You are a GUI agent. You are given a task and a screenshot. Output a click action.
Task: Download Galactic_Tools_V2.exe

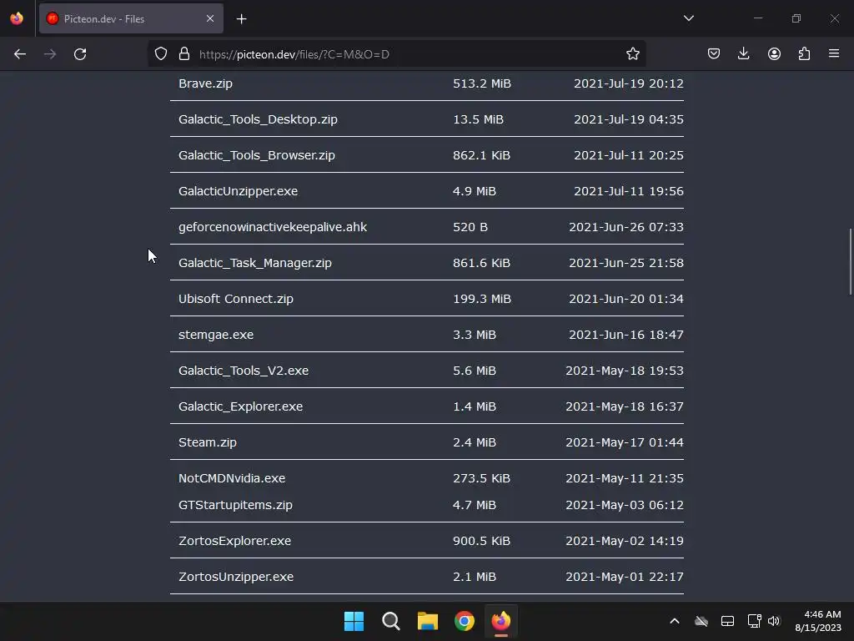point(244,371)
